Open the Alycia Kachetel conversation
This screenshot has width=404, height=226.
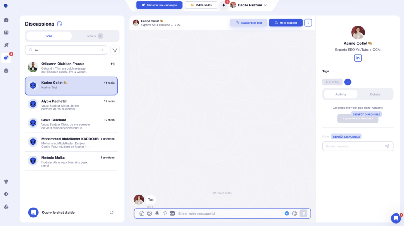(71, 105)
